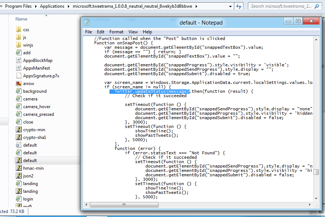Select the camera_pressed file icon

click(x=18, y=114)
